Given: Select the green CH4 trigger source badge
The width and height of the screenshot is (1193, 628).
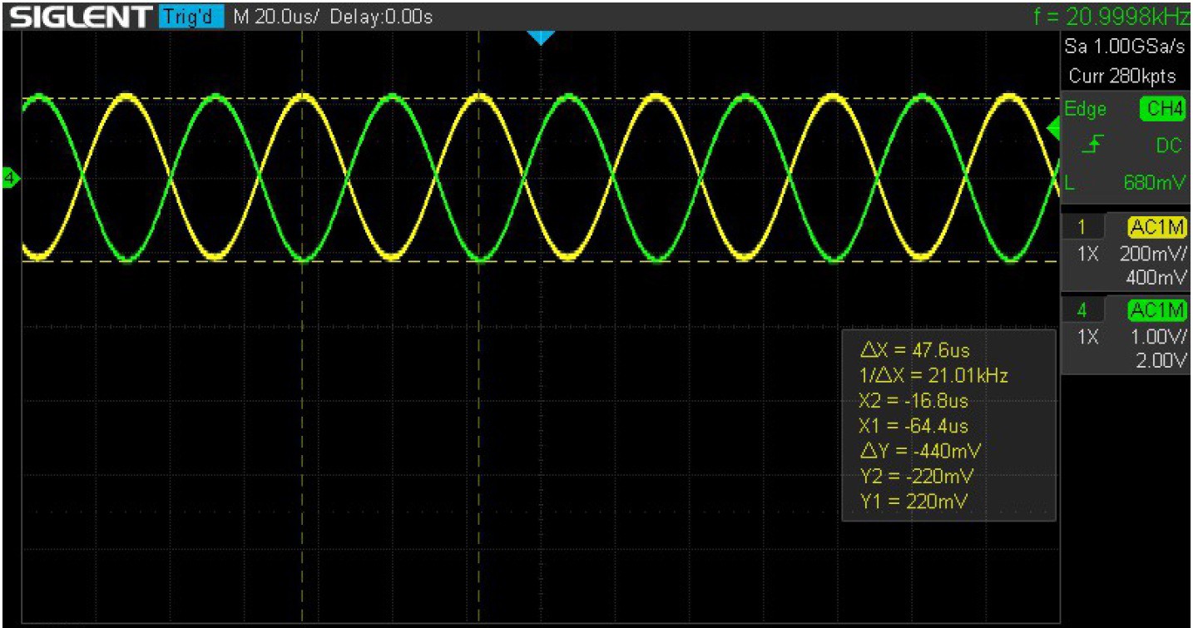Looking at the screenshot, I should tap(1162, 110).
